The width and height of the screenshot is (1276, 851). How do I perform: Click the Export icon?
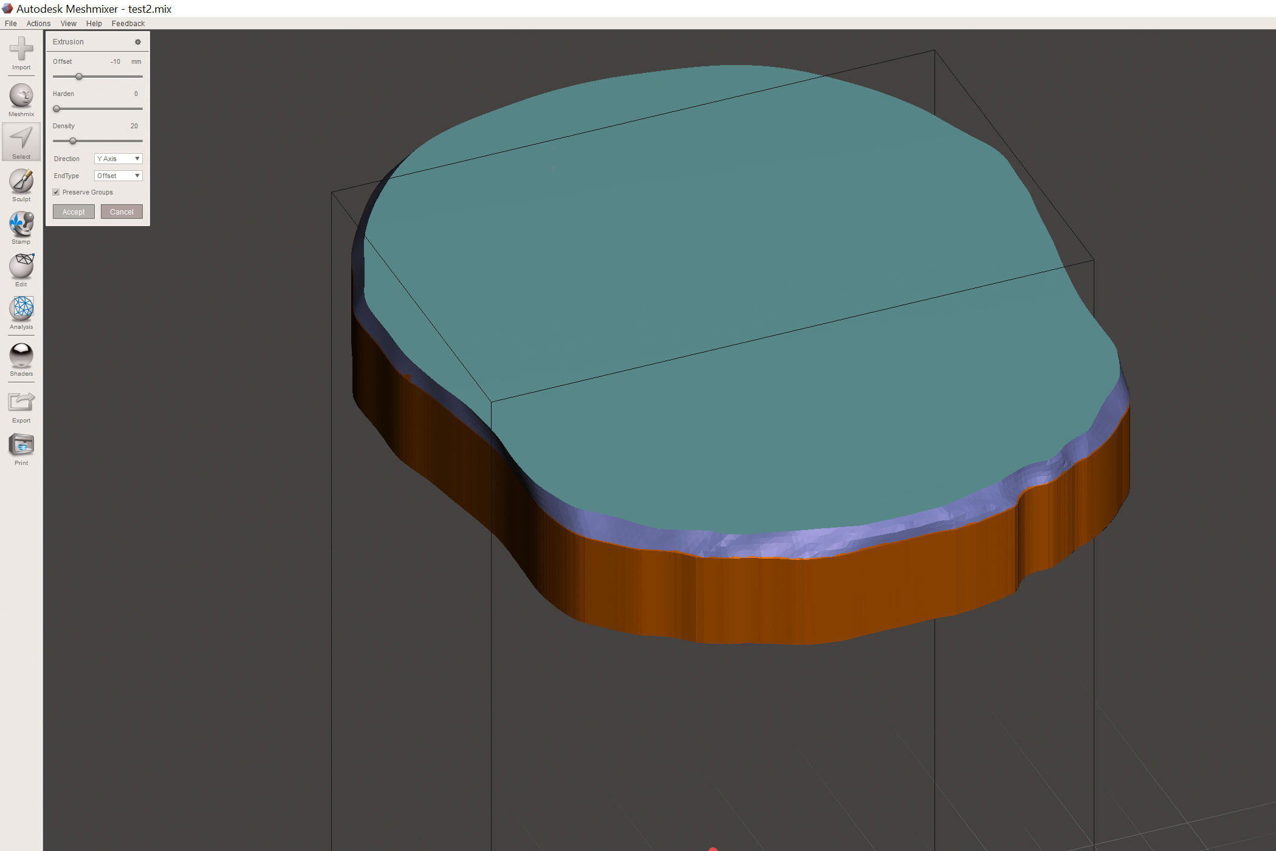coord(21,402)
